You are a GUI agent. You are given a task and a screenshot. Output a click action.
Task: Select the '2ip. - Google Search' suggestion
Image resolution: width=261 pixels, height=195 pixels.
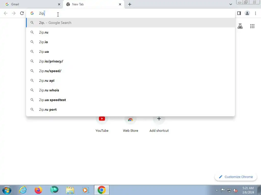pyautogui.click(x=130, y=23)
